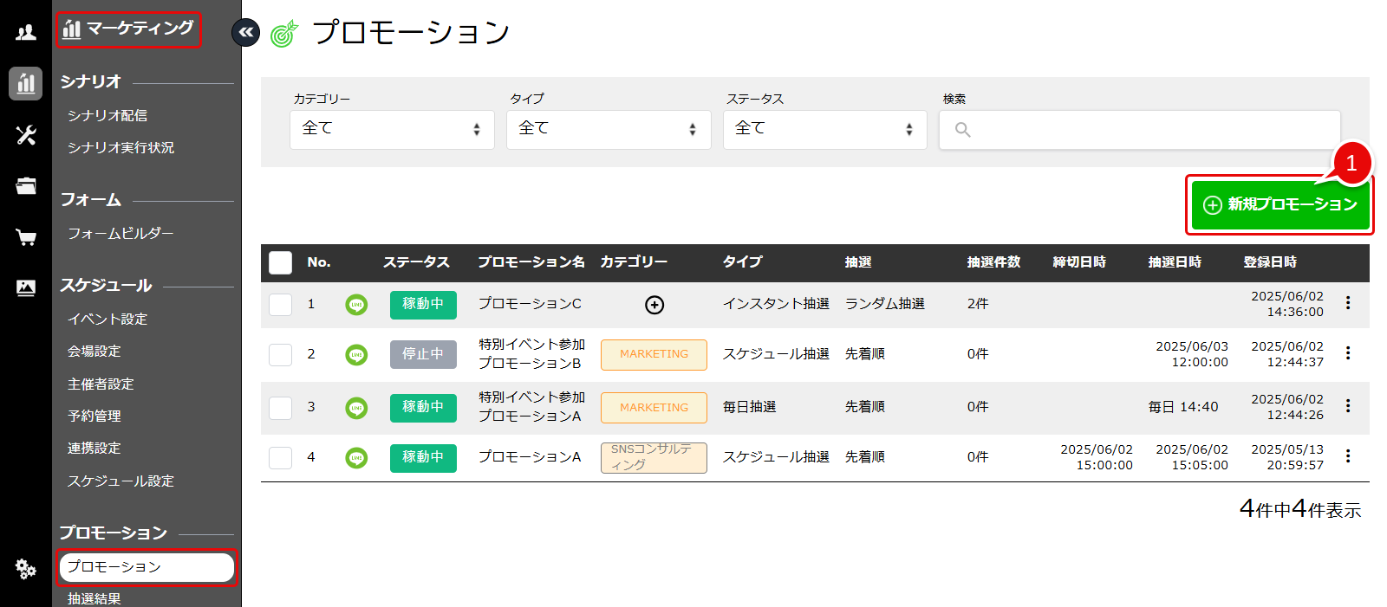Click 稼働中 status badge in row 3
Screen dimensions: 1387x607
(x=423, y=408)
